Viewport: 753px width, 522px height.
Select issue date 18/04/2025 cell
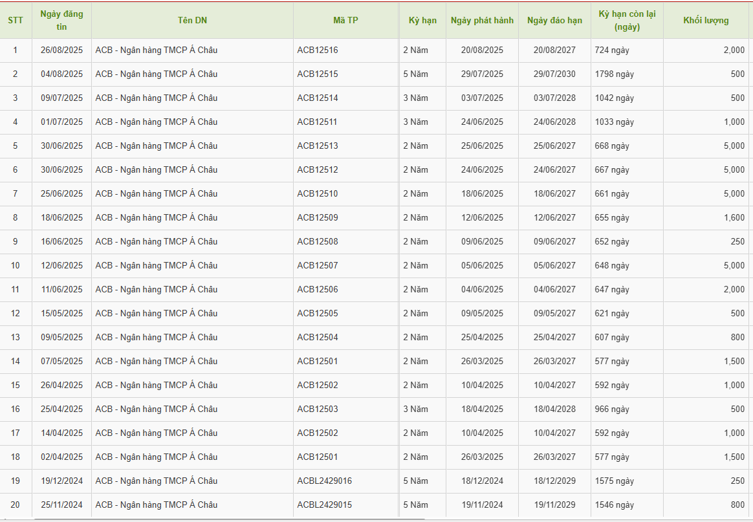tap(482, 409)
